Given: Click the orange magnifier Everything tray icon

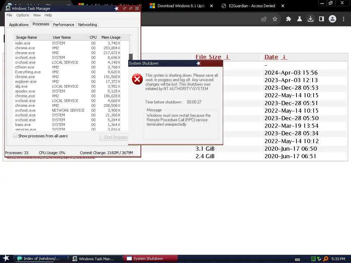Looking at the screenshot, I should pyautogui.click(x=326, y=259).
